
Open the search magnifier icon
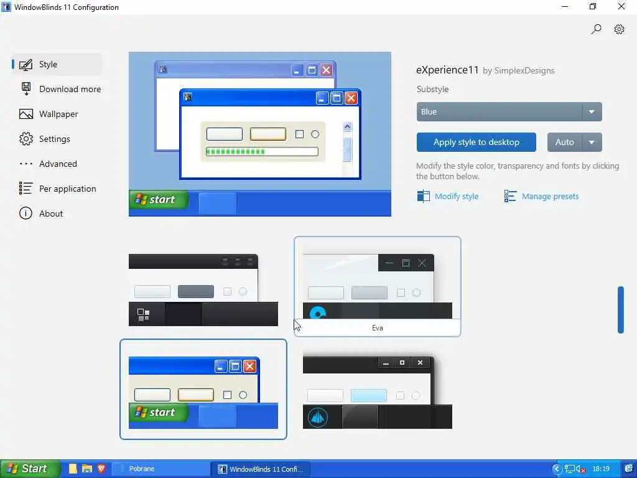(x=596, y=29)
